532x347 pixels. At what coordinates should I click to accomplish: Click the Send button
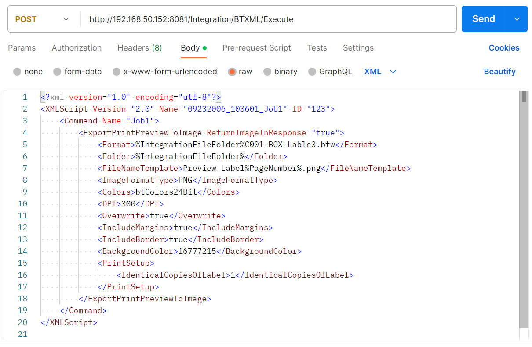(x=483, y=19)
